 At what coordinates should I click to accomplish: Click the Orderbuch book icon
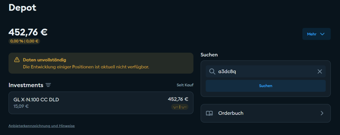[x=209, y=113]
